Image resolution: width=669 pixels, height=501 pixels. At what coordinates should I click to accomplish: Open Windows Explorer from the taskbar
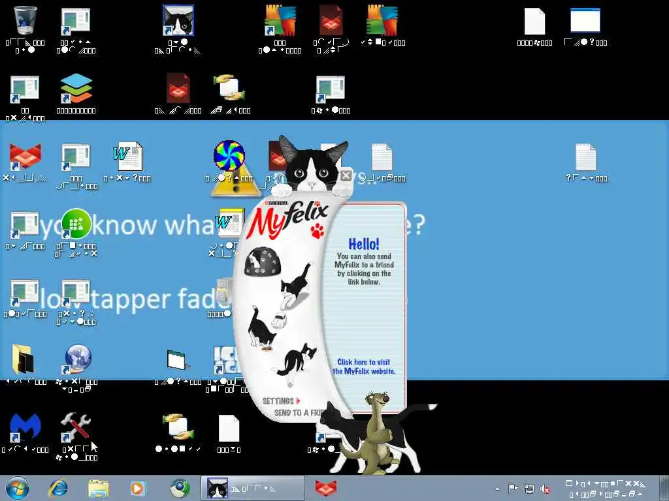click(98, 488)
